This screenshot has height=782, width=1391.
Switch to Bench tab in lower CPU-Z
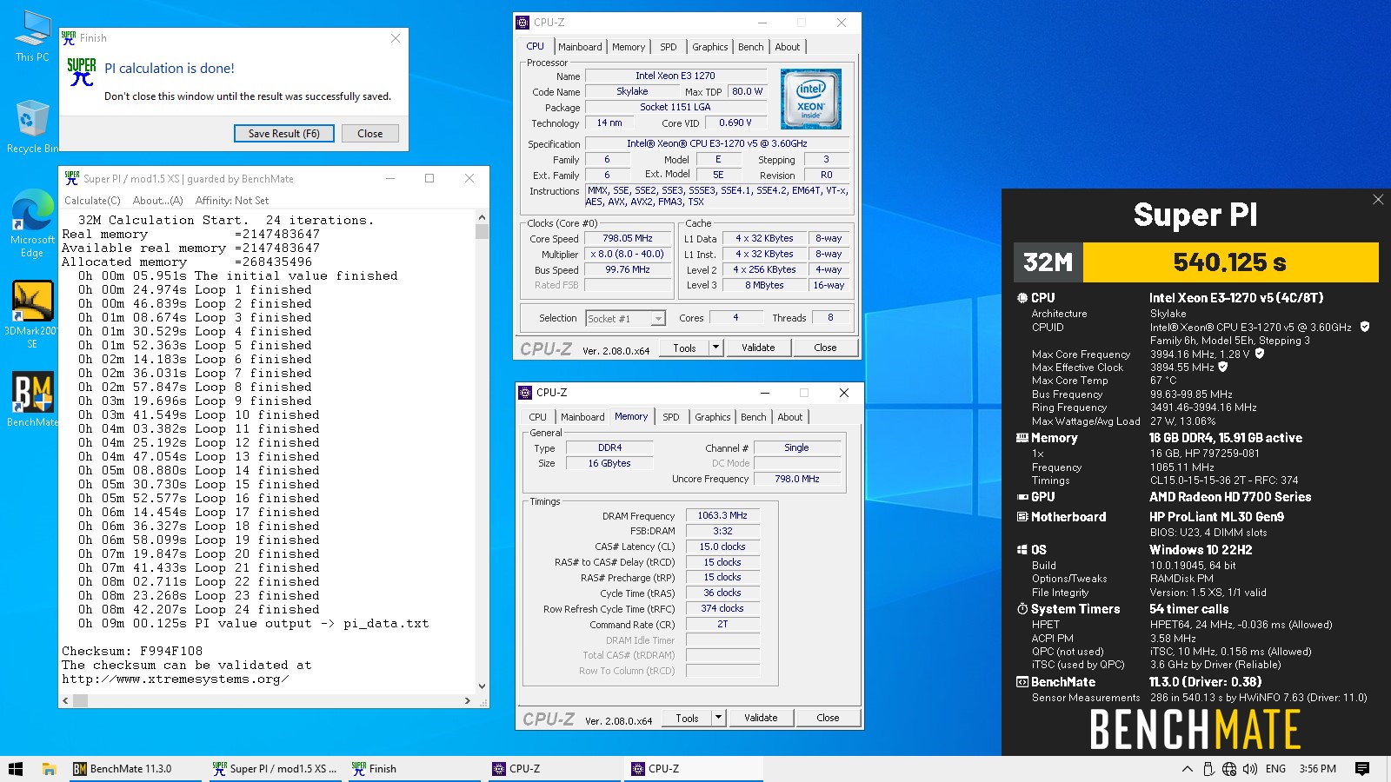tap(754, 417)
